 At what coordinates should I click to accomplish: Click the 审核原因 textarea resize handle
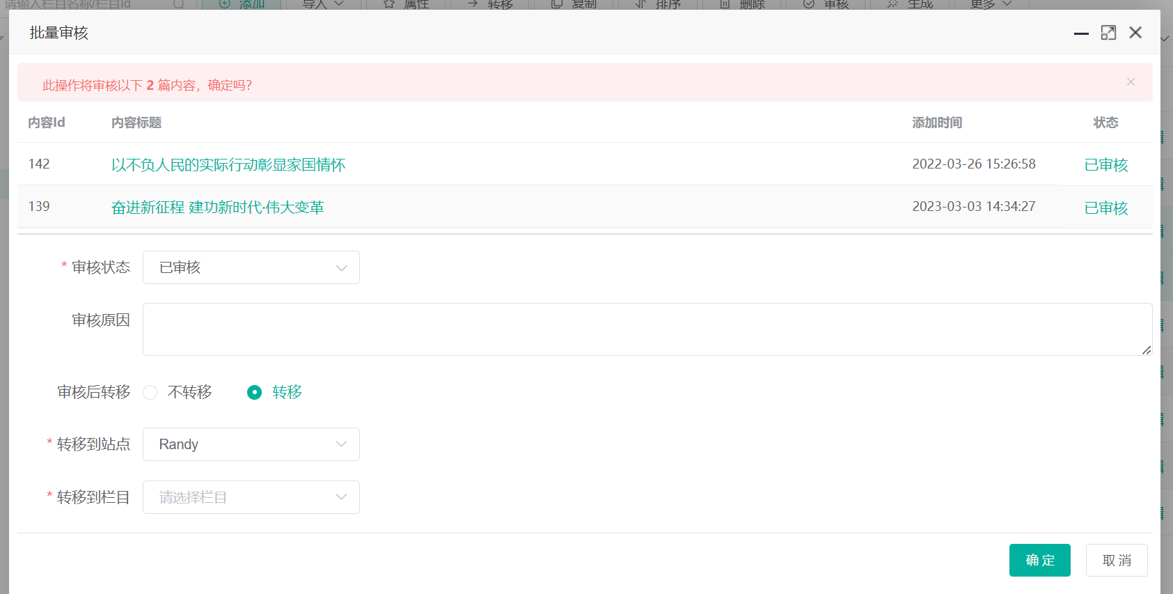pyautogui.click(x=1146, y=350)
